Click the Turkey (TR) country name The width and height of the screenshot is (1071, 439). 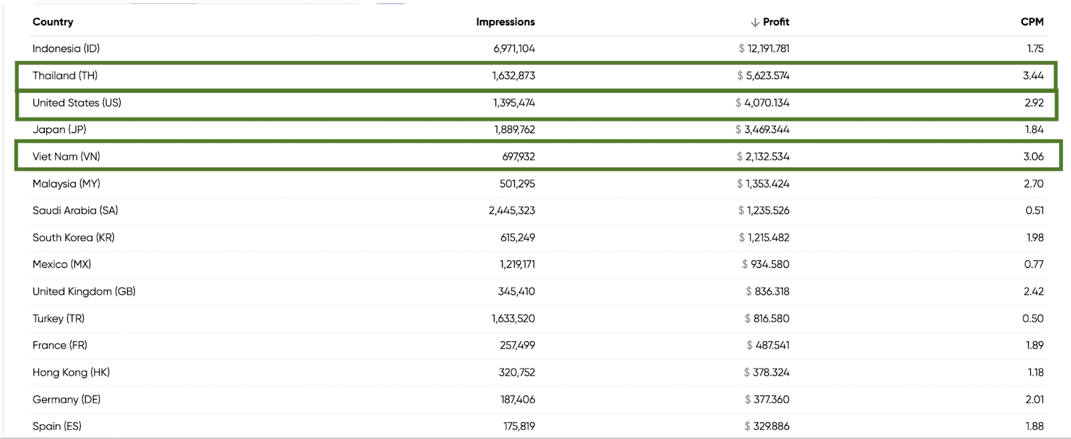coord(58,319)
